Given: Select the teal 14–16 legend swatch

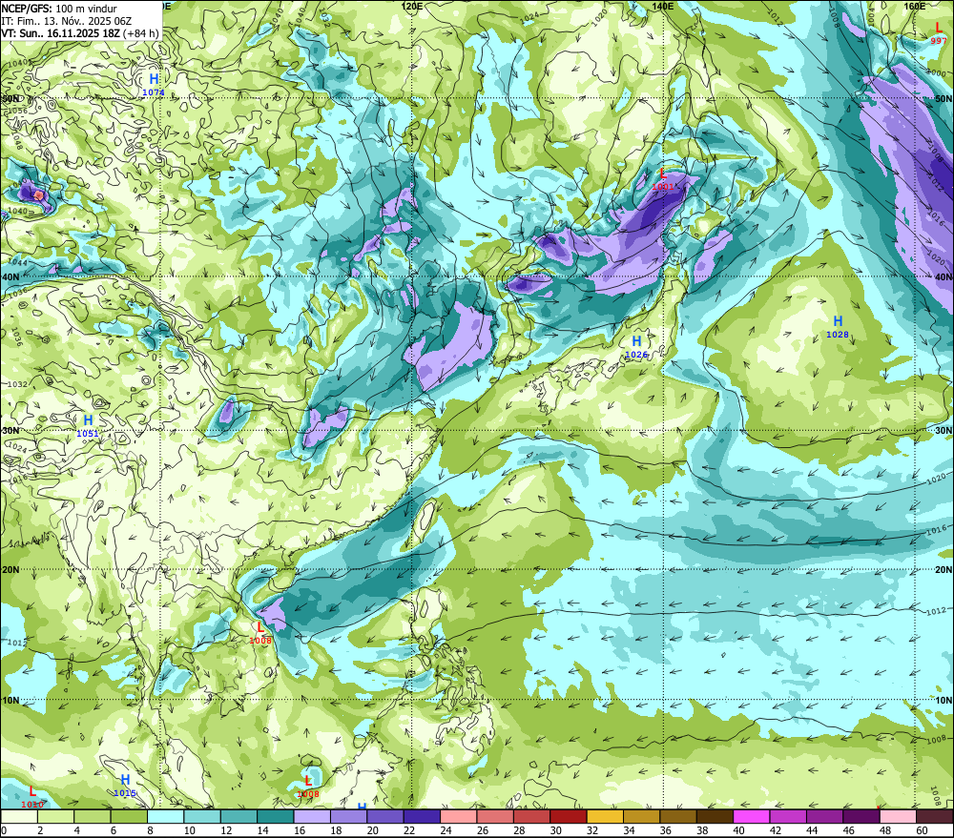Looking at the screenshot, I should pyautogui.click(x=276, y=817).
